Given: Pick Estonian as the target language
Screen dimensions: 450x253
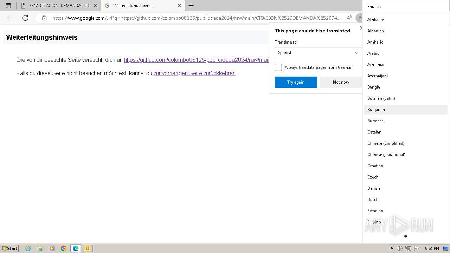Looking at the screenshot, I should 406,211.
